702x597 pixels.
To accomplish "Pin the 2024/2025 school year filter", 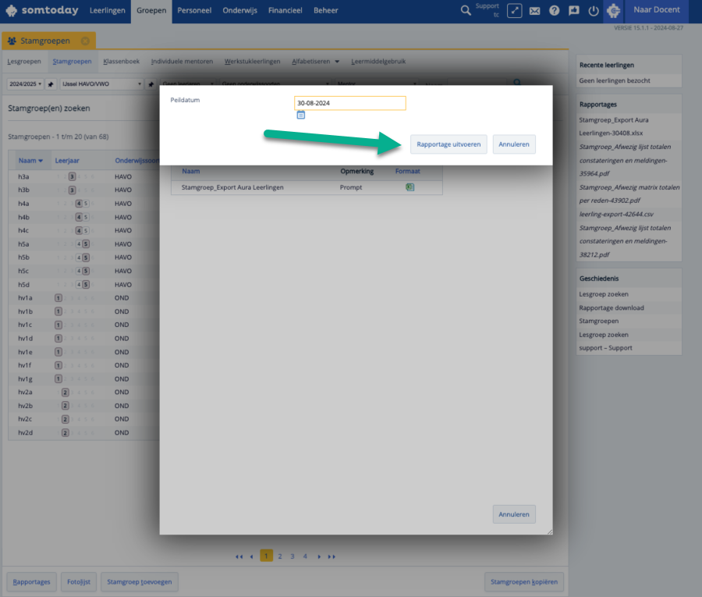I will click(x=51, y=84).
